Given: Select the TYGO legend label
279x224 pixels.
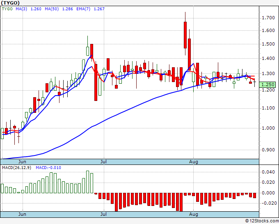Looking at the screenshot, I should click(7, 9).
